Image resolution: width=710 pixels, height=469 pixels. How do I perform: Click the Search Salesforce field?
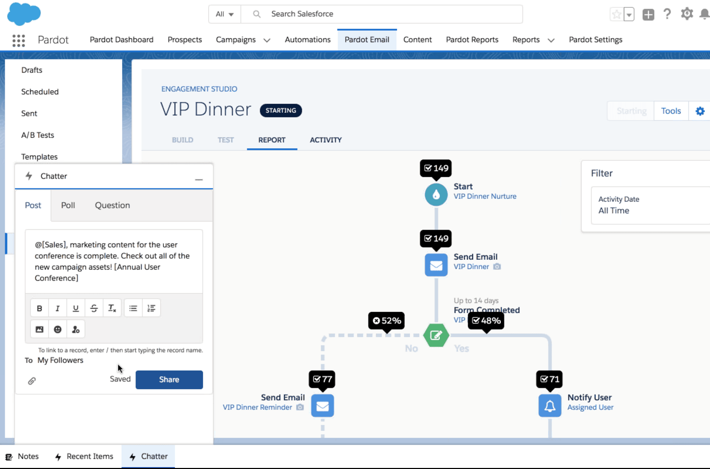point(382,14)
